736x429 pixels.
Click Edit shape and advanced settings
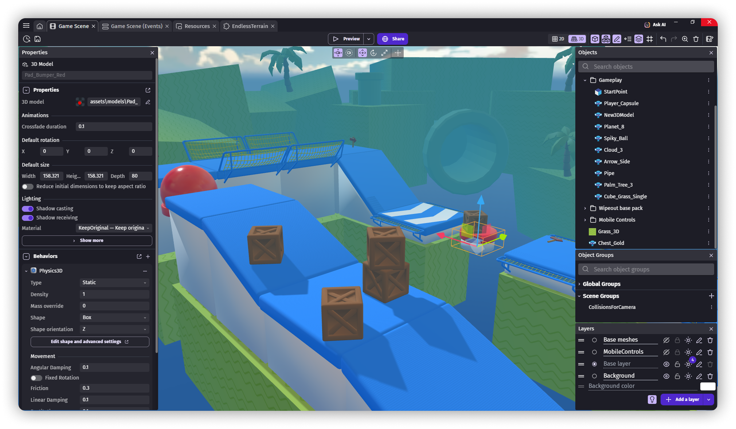(x=90, y=342)
